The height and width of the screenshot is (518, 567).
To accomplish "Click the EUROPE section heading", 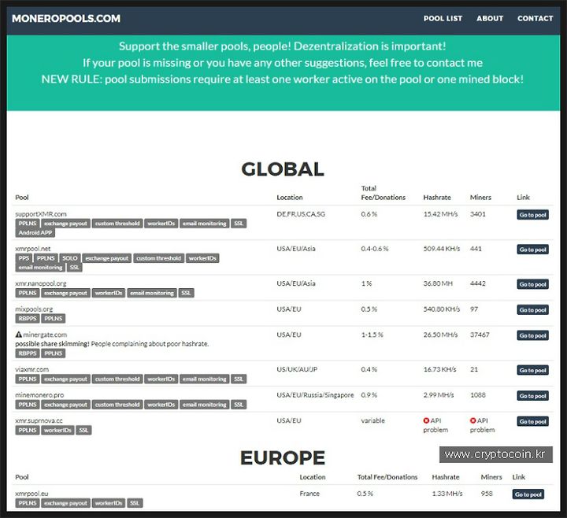I will pyautogui.click(x=283, y=457).
